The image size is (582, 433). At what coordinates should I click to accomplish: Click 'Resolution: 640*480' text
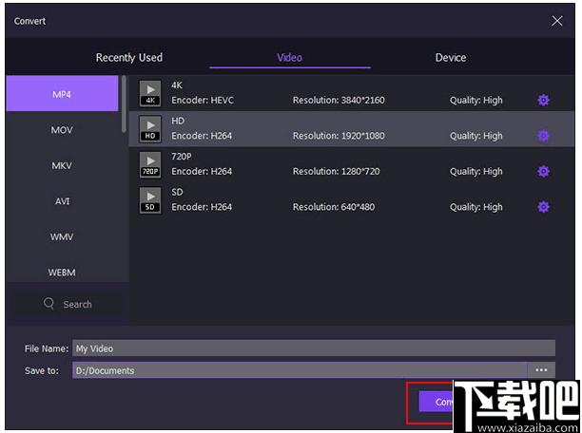334,207
